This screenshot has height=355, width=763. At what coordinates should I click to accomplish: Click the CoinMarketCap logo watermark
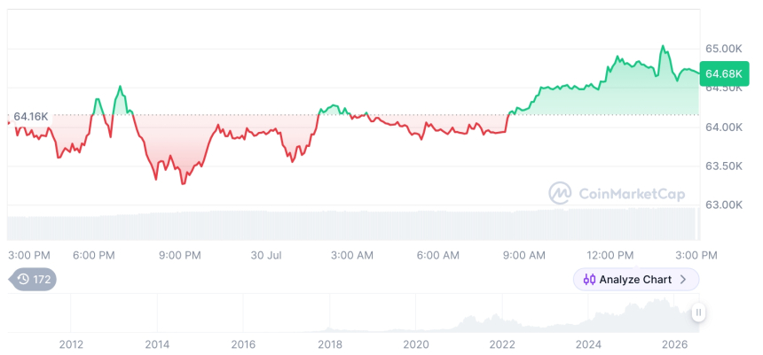pos(560,194)
